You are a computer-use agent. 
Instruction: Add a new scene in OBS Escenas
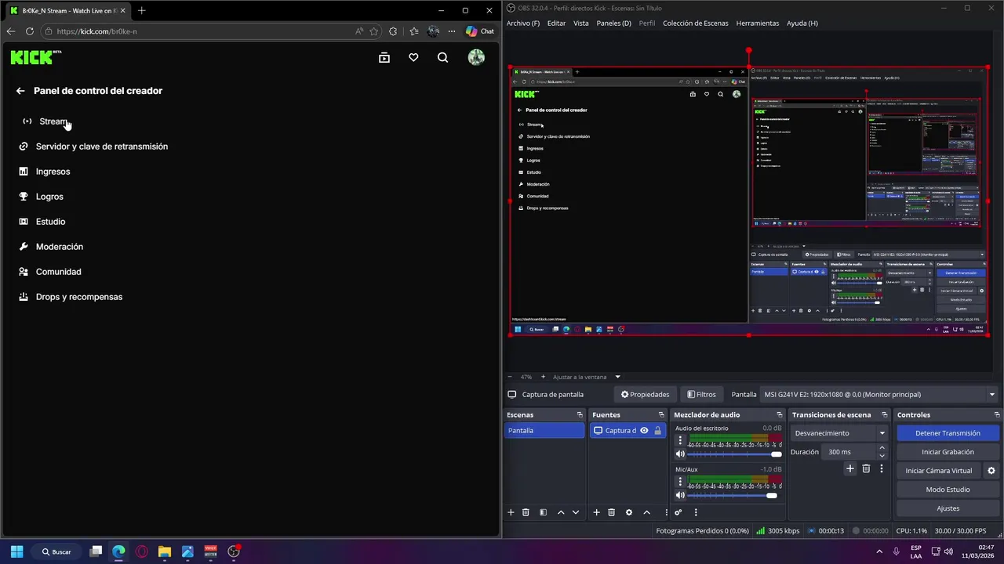[511, 512]
